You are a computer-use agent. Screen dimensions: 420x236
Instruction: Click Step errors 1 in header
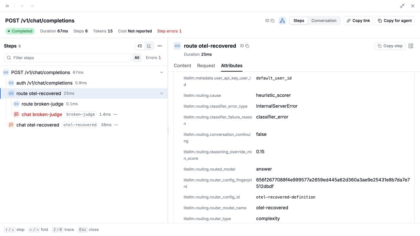coord(169,31)
